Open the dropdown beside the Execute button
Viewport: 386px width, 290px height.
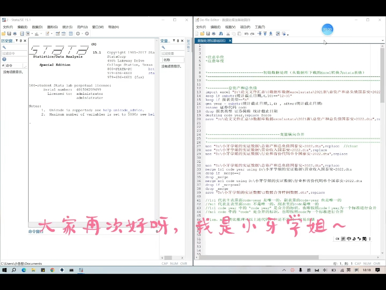pyautogui.click(x=287, y=34)
